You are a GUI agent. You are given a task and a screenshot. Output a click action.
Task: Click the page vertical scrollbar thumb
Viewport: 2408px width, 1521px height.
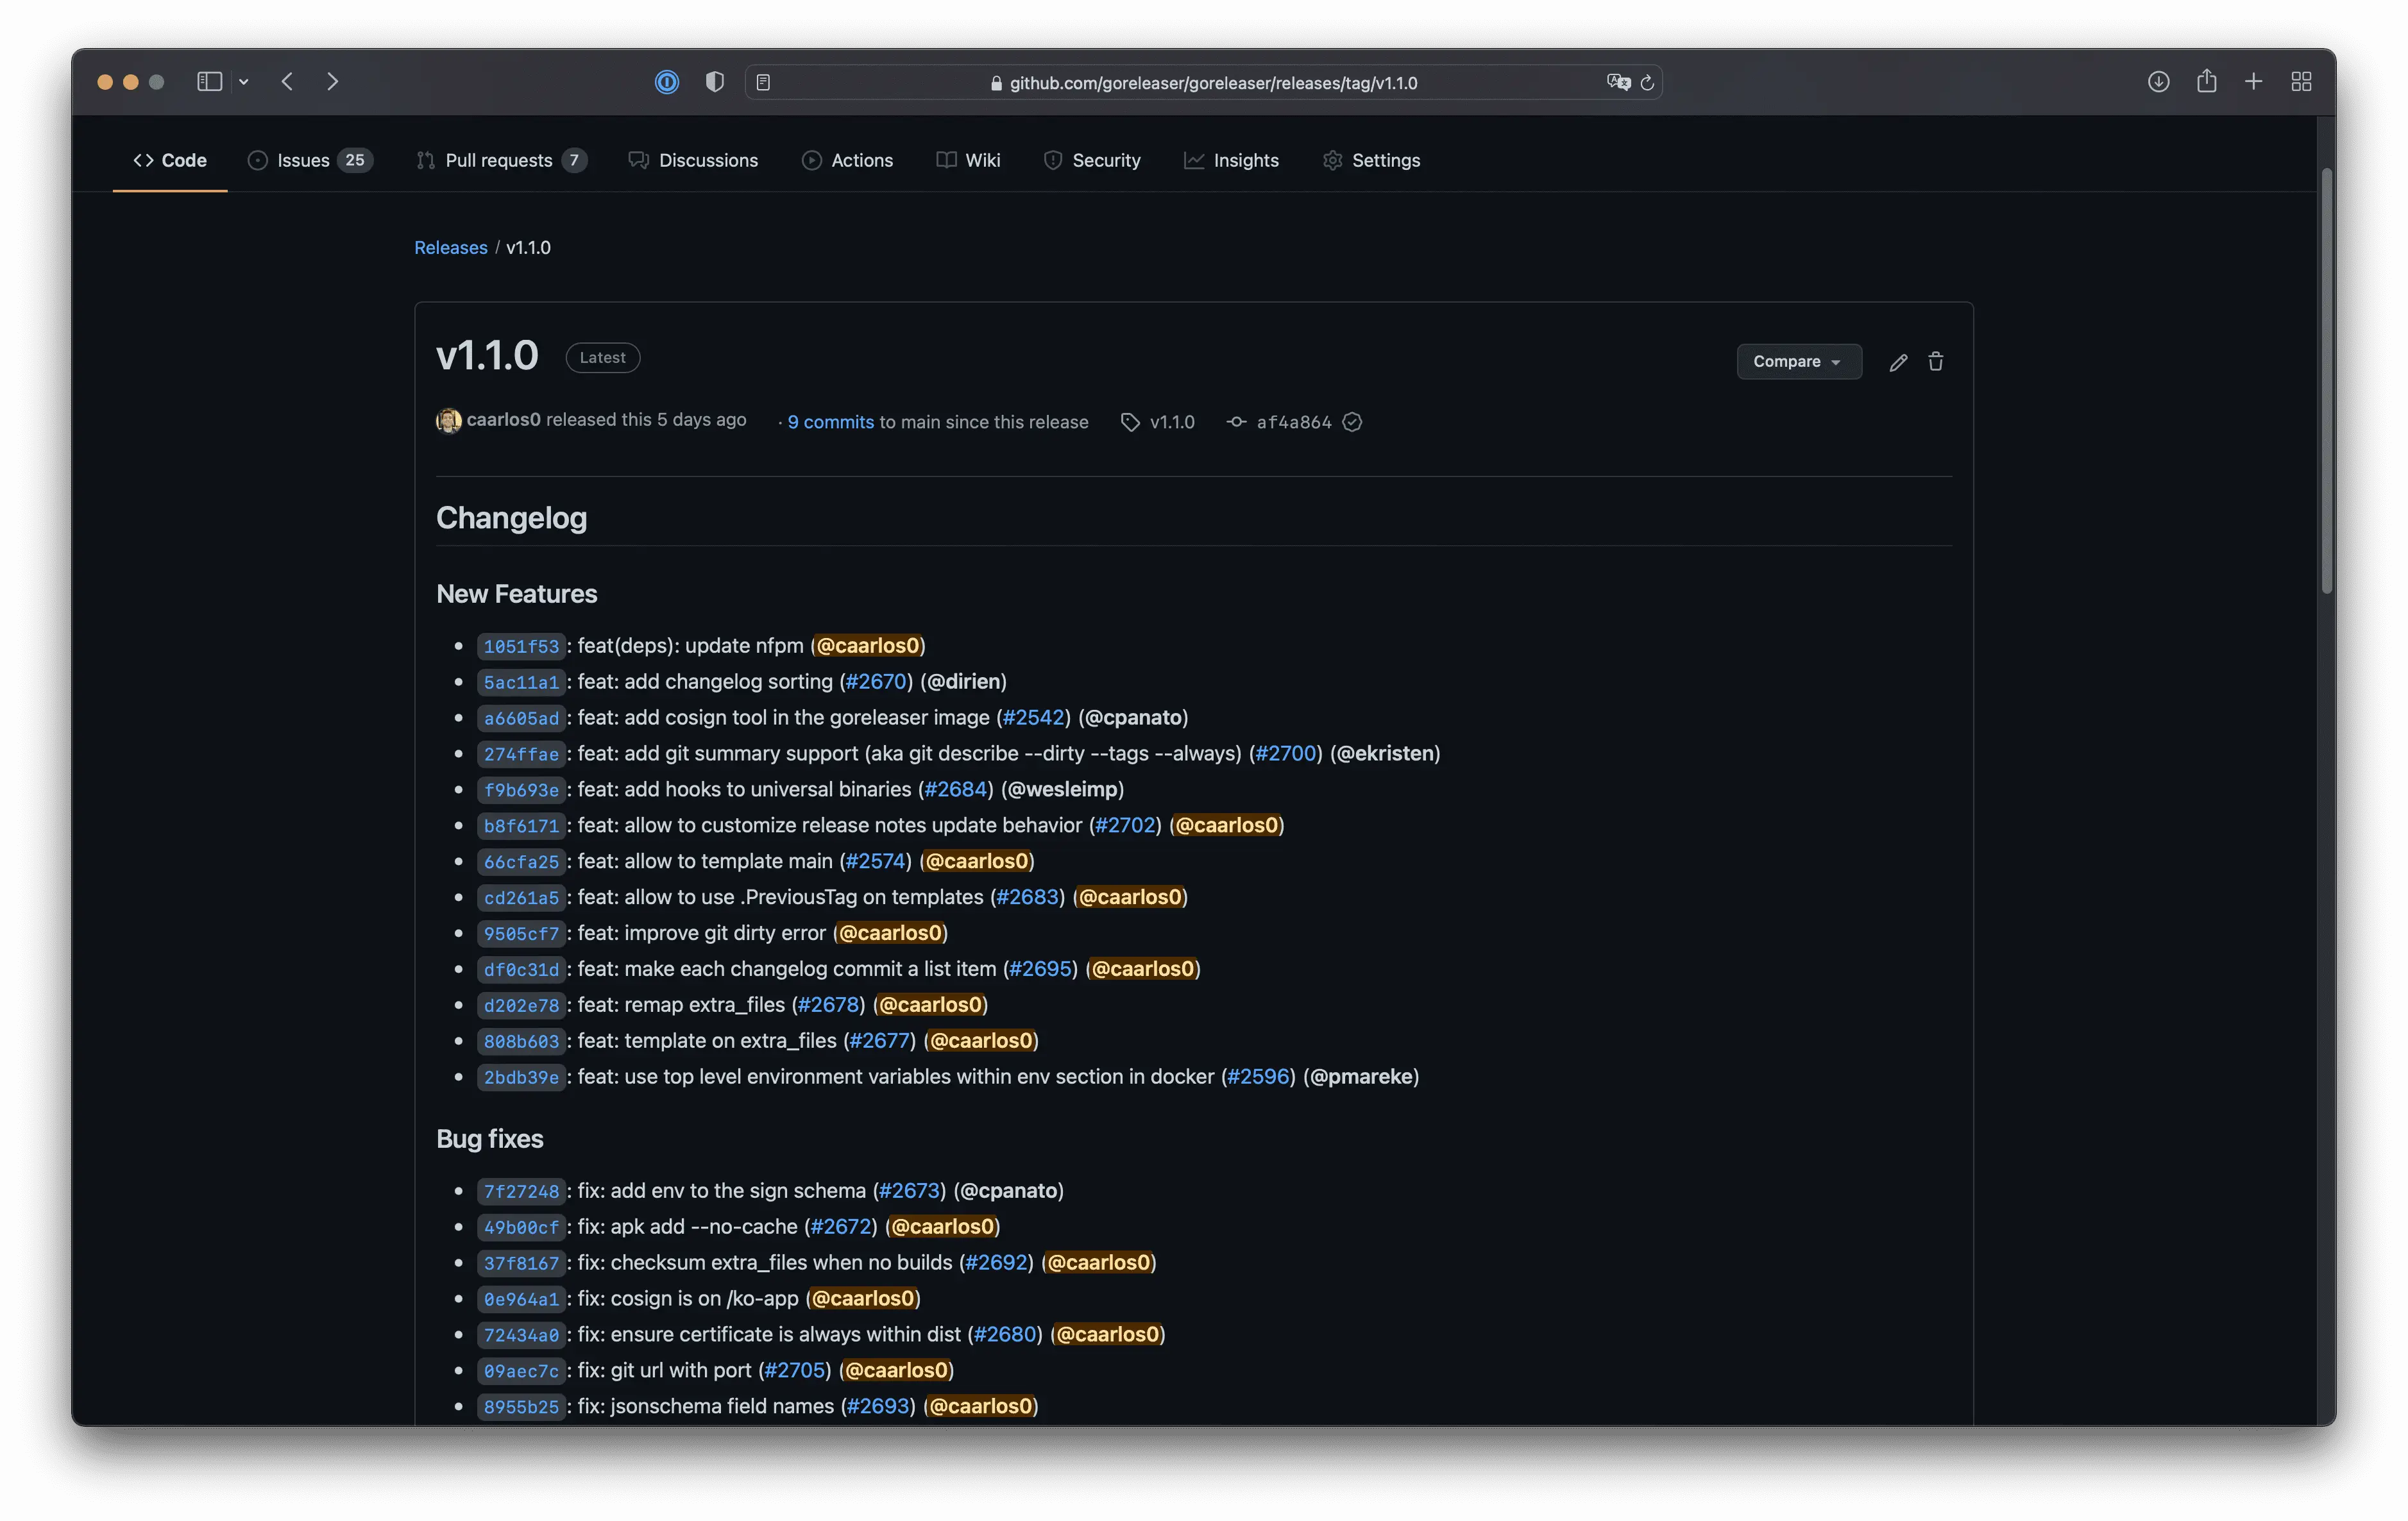pos(2327,380)
